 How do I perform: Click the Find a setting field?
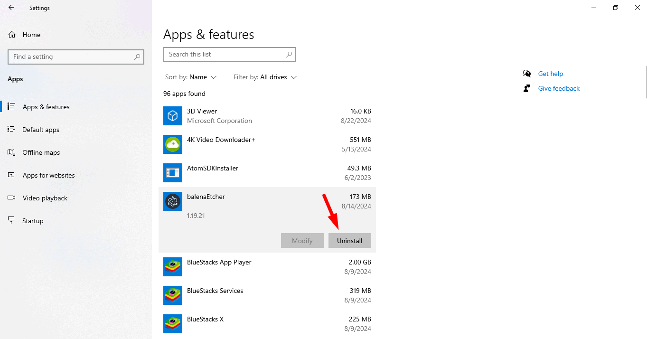point(76,56)
